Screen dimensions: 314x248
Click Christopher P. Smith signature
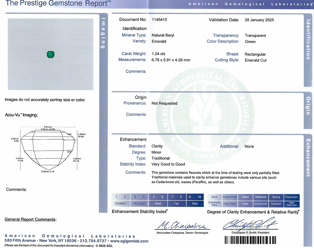point(250,224)
